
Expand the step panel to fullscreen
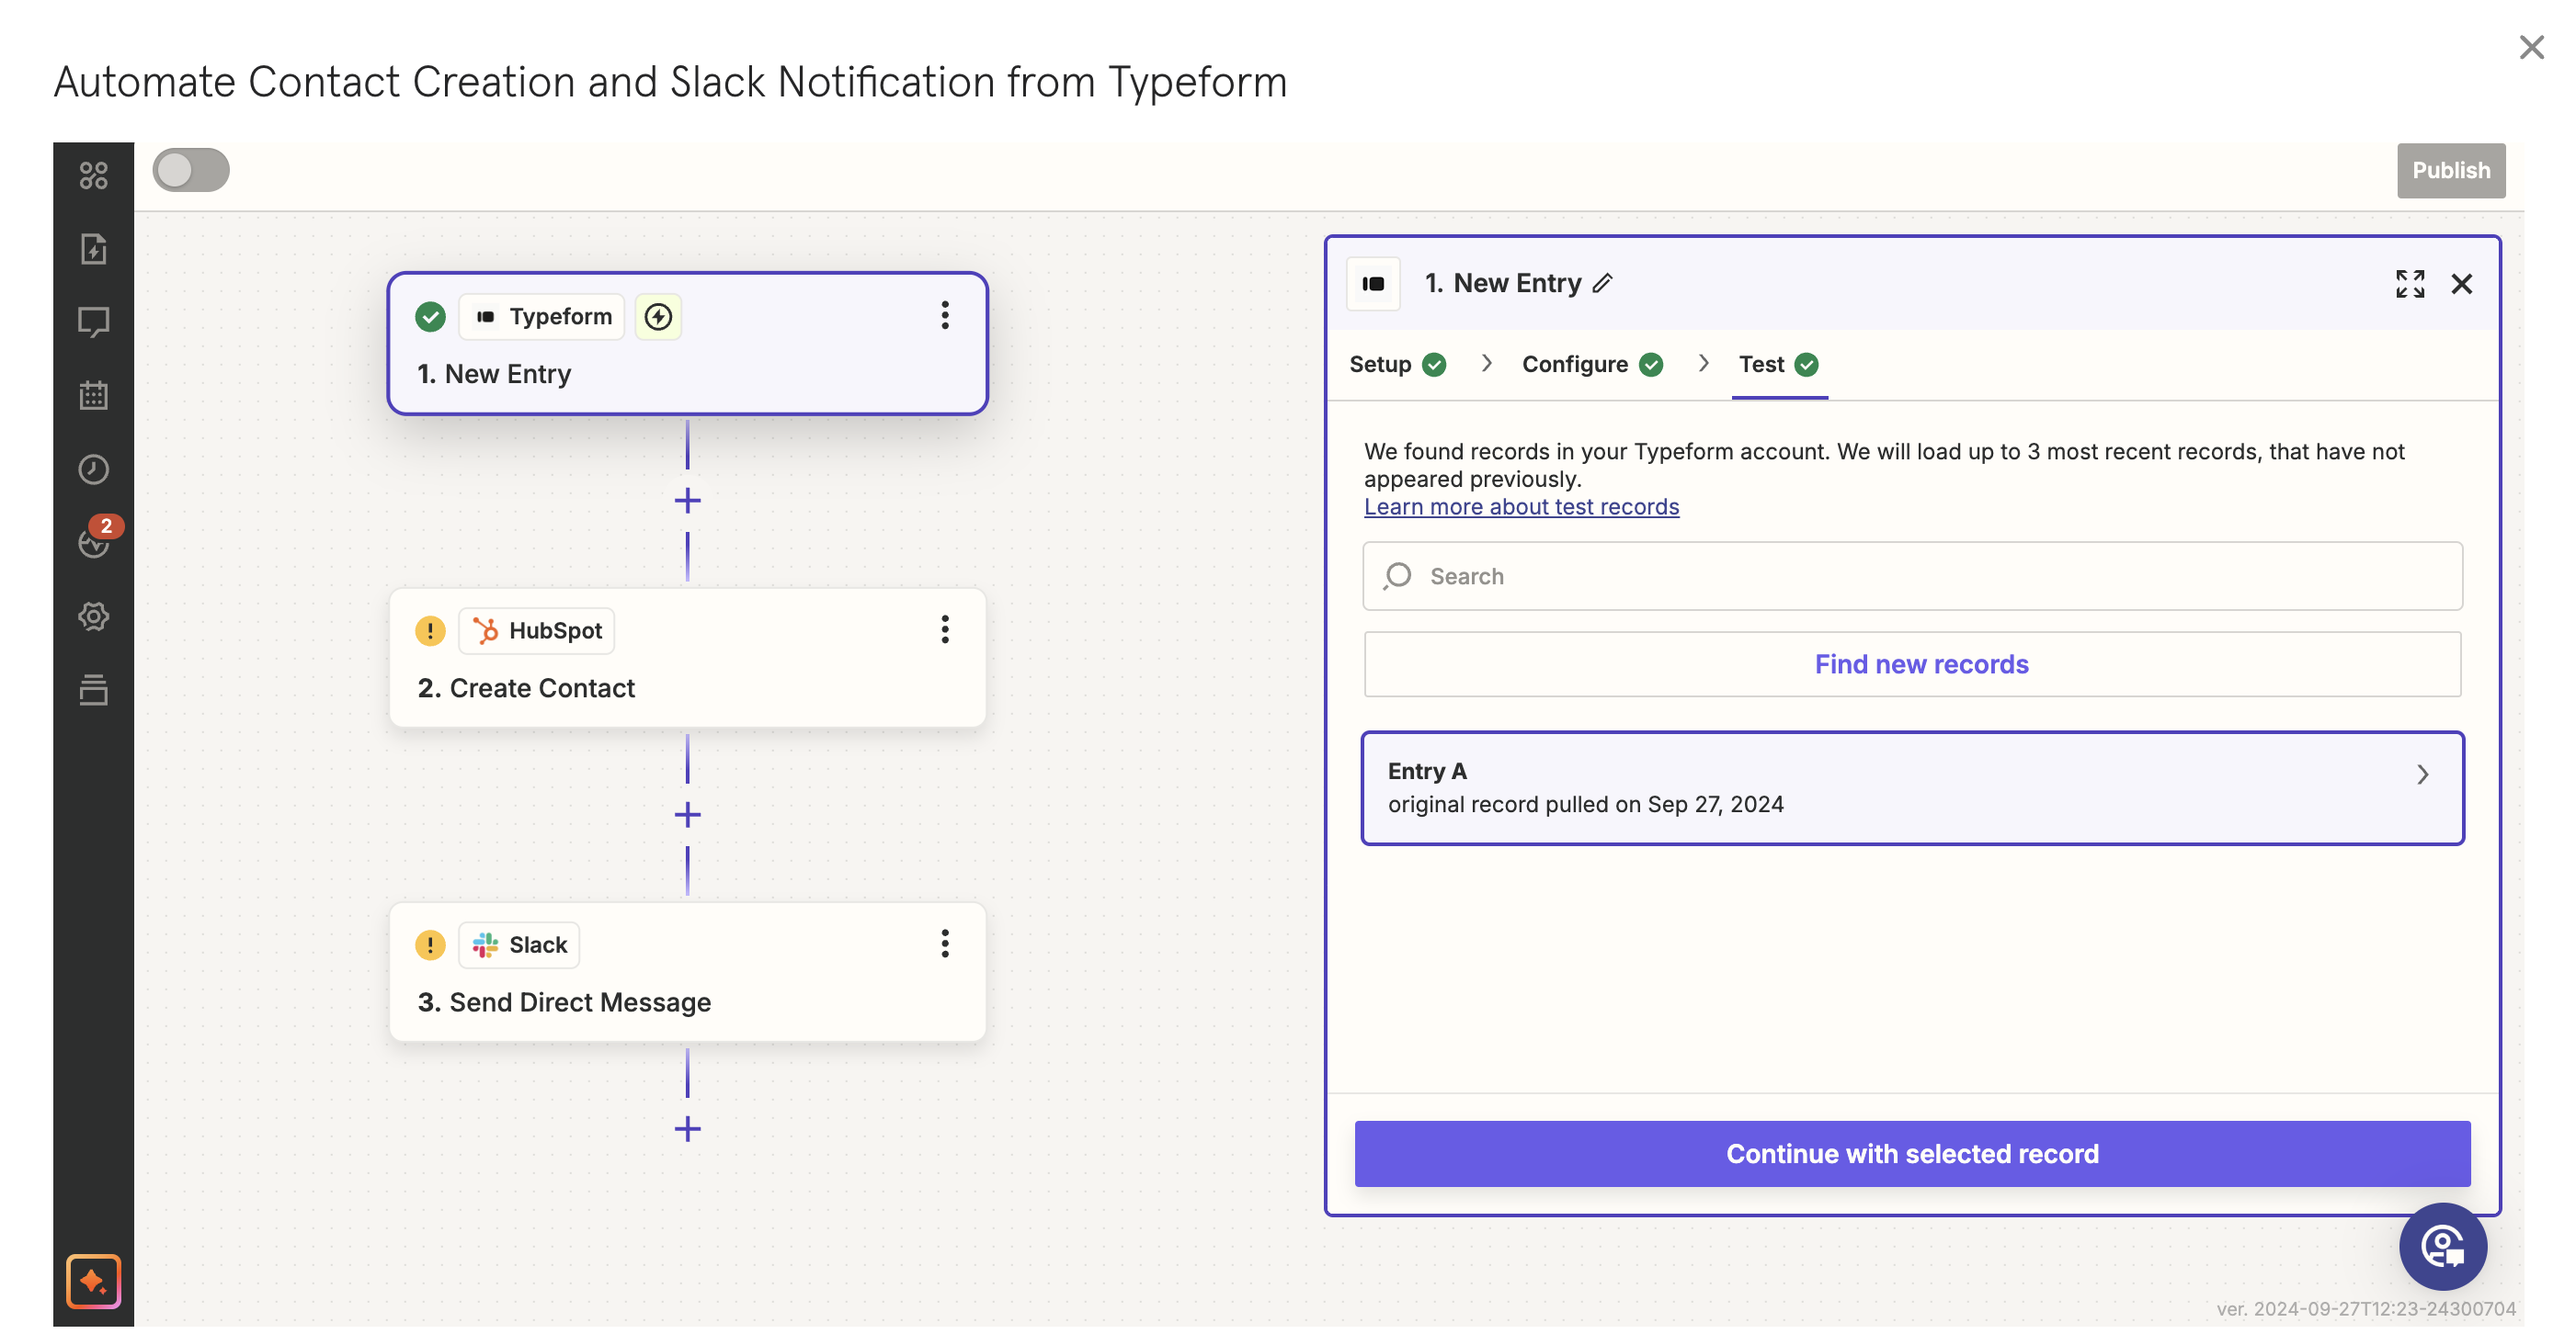pos(2410,284)
